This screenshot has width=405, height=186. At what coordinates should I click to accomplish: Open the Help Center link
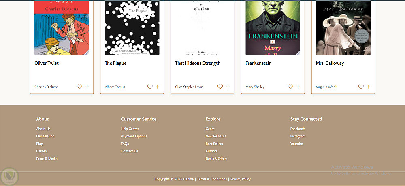130,129
